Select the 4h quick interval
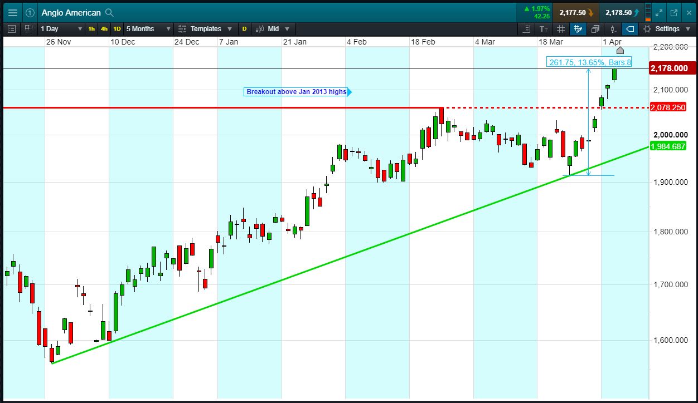This screenshot has height=403, width=698. click(104, 29)
